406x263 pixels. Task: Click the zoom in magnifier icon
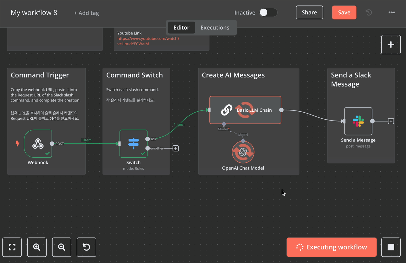(x=37, y=247)
